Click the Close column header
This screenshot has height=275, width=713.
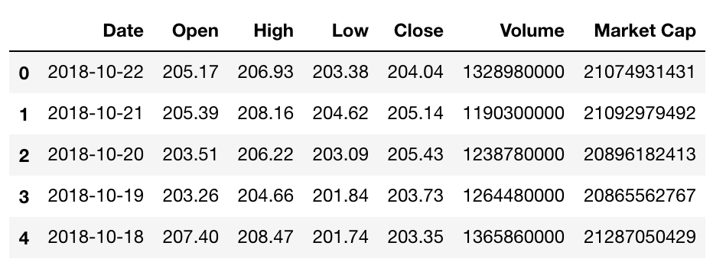[x=418, y=31]
